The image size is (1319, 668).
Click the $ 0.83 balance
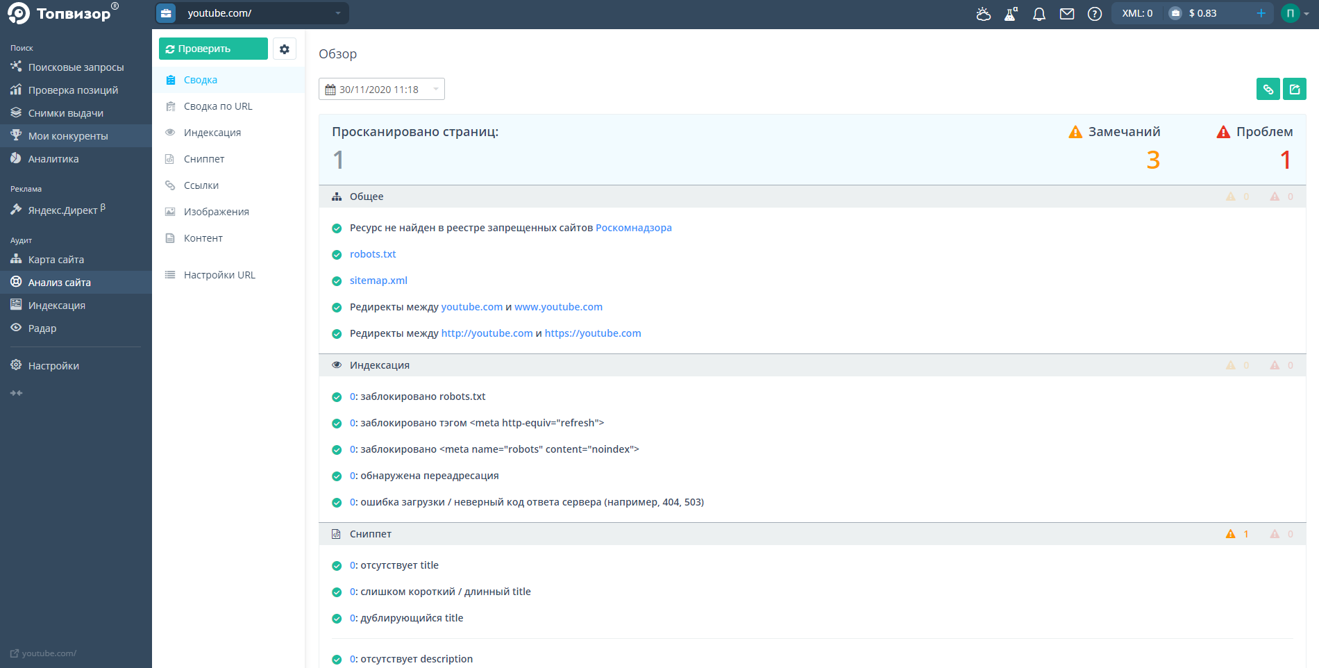click(1203, 13)
